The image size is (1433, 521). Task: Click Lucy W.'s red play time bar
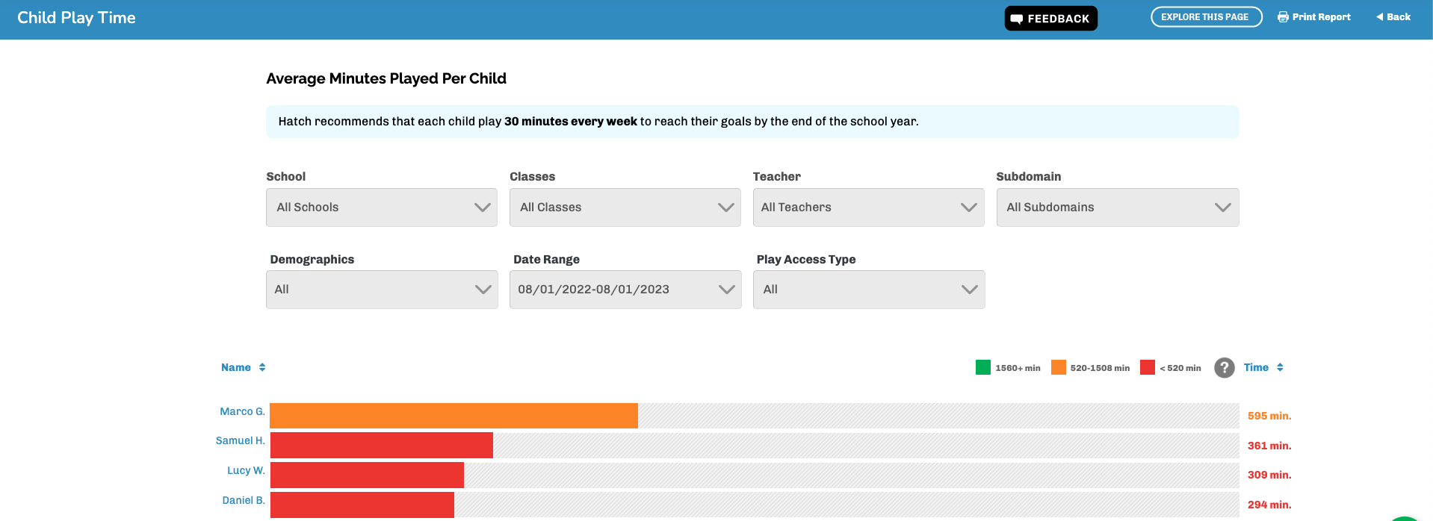[x=367, y=475]
